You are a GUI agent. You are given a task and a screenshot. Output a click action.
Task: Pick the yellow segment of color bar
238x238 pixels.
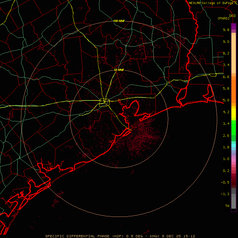click(x=234, y=113)
